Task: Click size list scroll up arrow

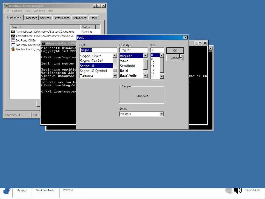Action: tap(161, 55)
